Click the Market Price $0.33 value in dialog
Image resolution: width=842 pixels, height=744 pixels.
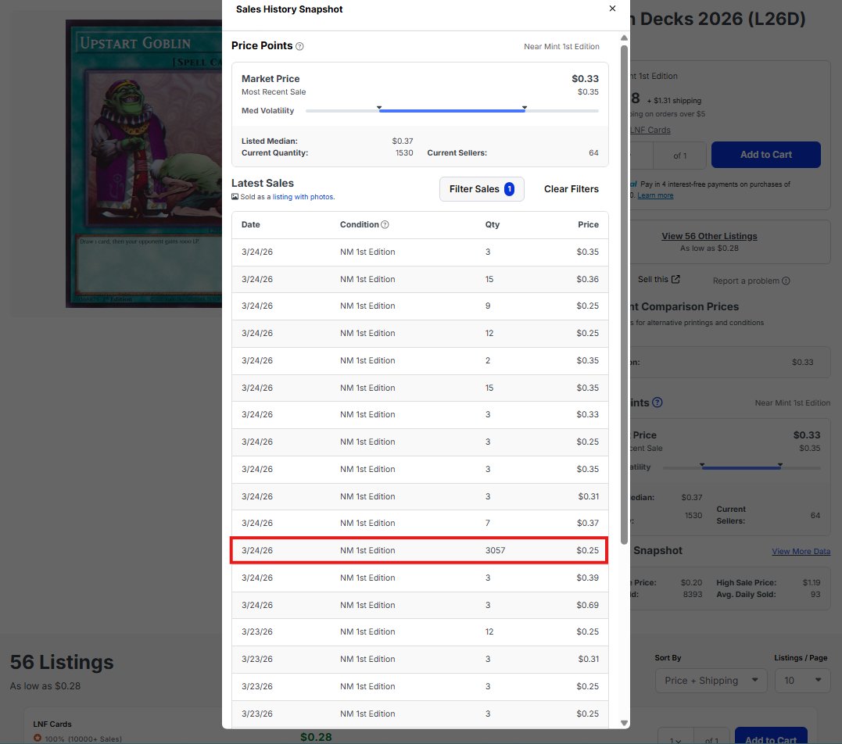pos(585,79)
